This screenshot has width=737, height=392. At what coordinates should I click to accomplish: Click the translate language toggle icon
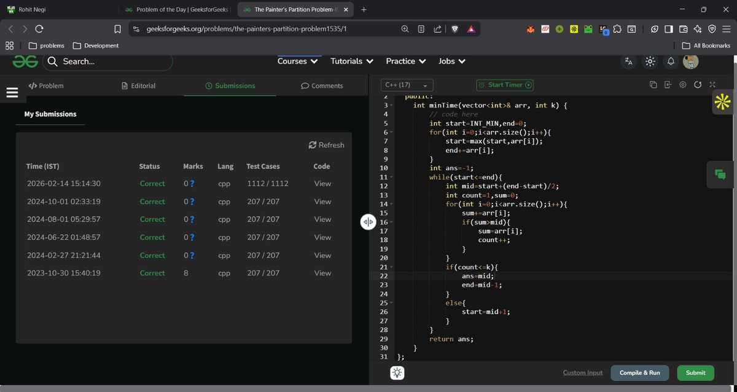point(628,61)
